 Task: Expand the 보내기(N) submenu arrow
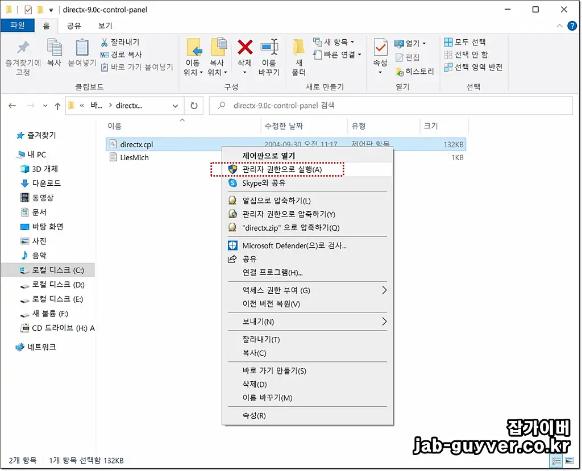coord(386,322)
